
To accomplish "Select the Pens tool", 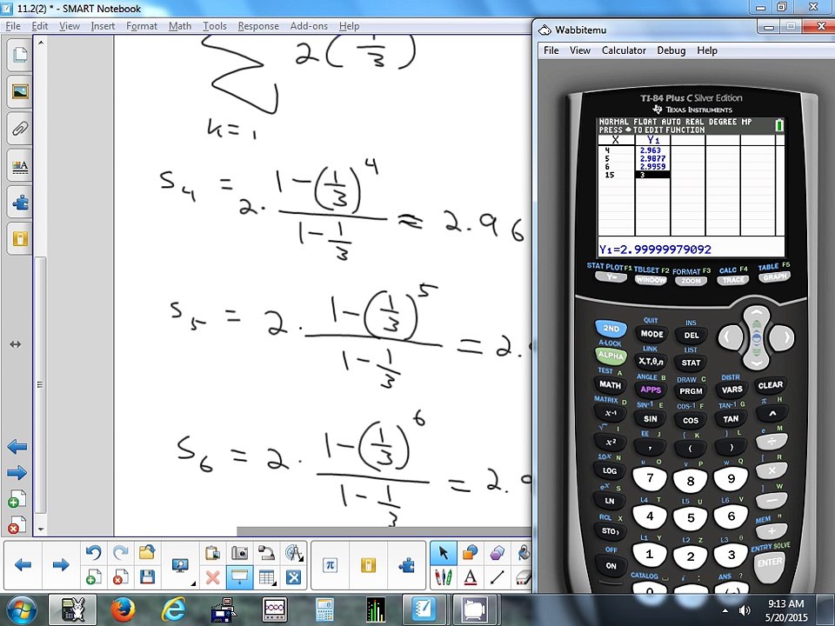I will [x=443, y=577].
